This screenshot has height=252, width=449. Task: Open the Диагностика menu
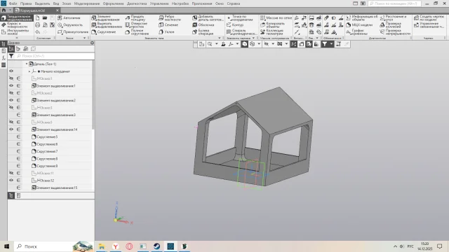point(137,3)
